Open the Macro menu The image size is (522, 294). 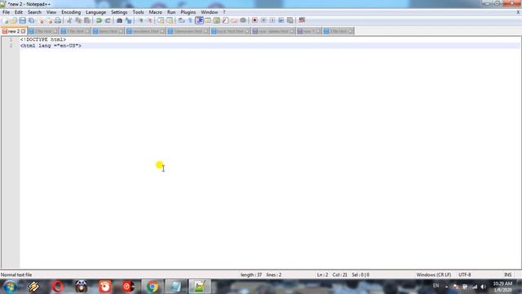point(156,12)
